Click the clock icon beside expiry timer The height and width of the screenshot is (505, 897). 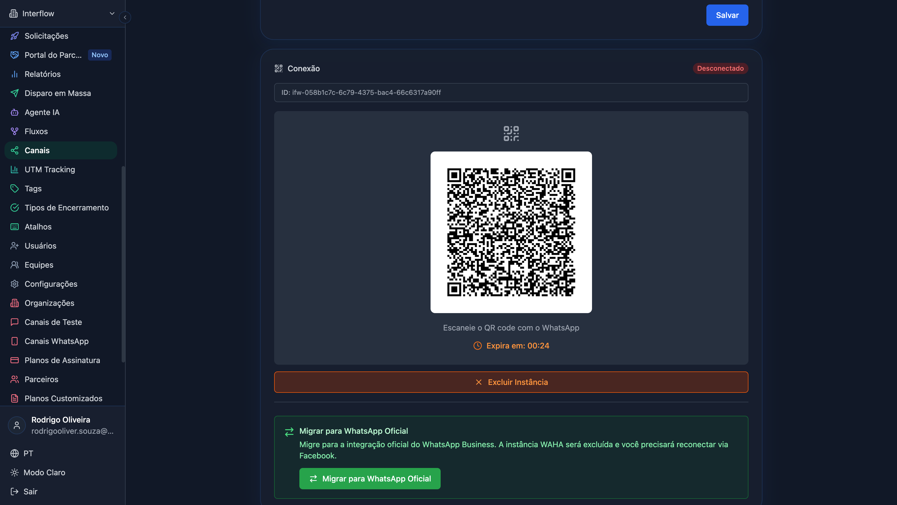point(477,346)
